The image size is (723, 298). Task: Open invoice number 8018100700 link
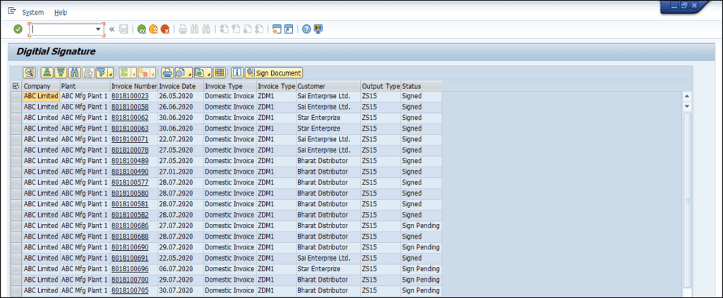tap(130, 280)
